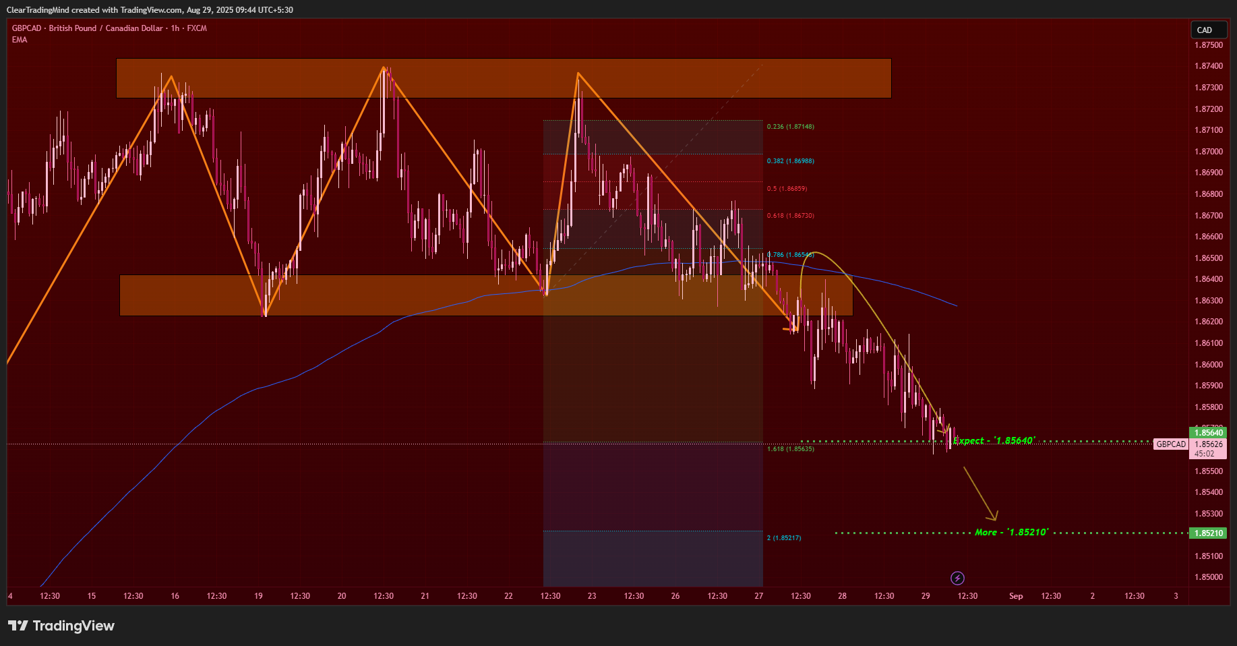Click the 0.786 Fibonacci level label
This screenshot has height=646, width=1237.
click(790, 255)
